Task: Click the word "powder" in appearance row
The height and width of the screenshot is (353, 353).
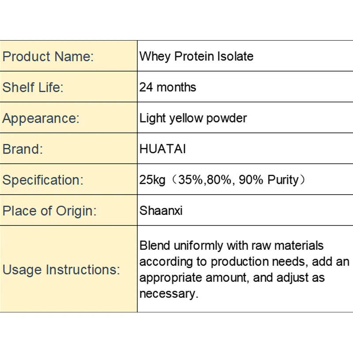Action: 226,118
